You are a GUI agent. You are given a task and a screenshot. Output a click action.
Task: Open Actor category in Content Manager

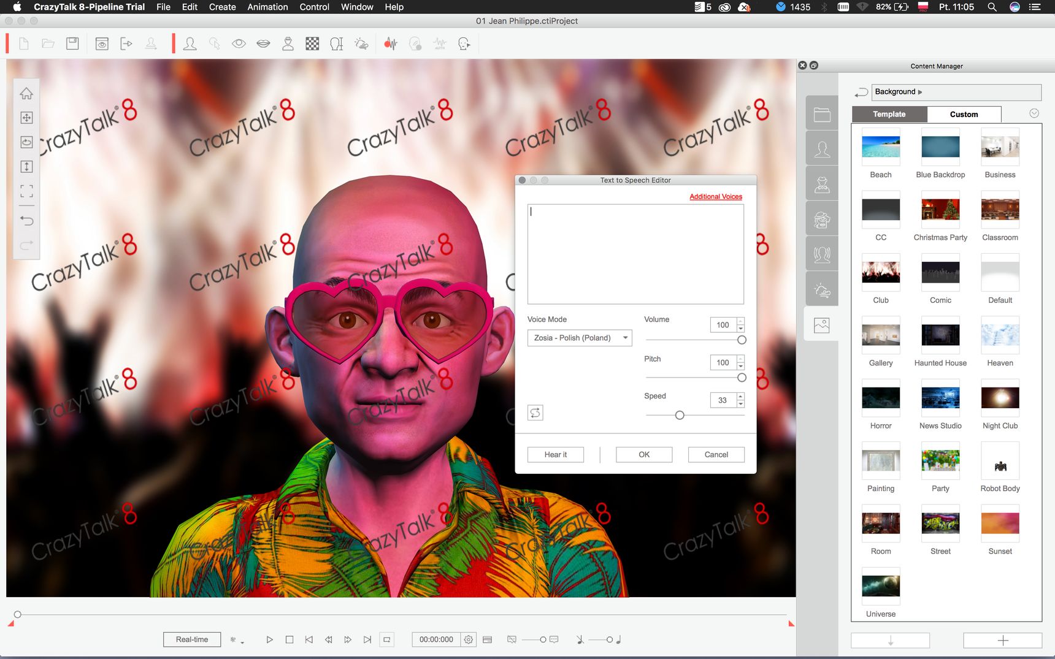(x=822, y=149)
